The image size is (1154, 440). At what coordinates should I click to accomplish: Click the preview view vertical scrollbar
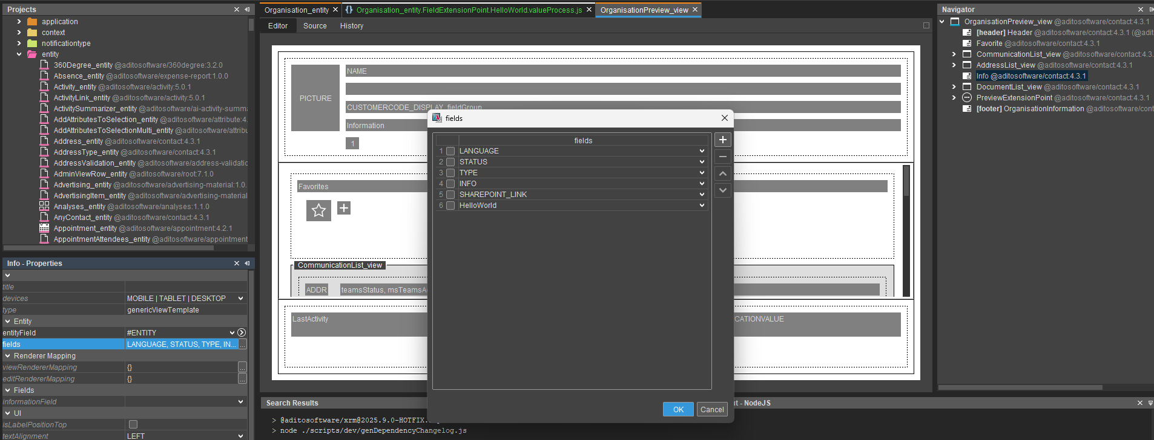906,230
